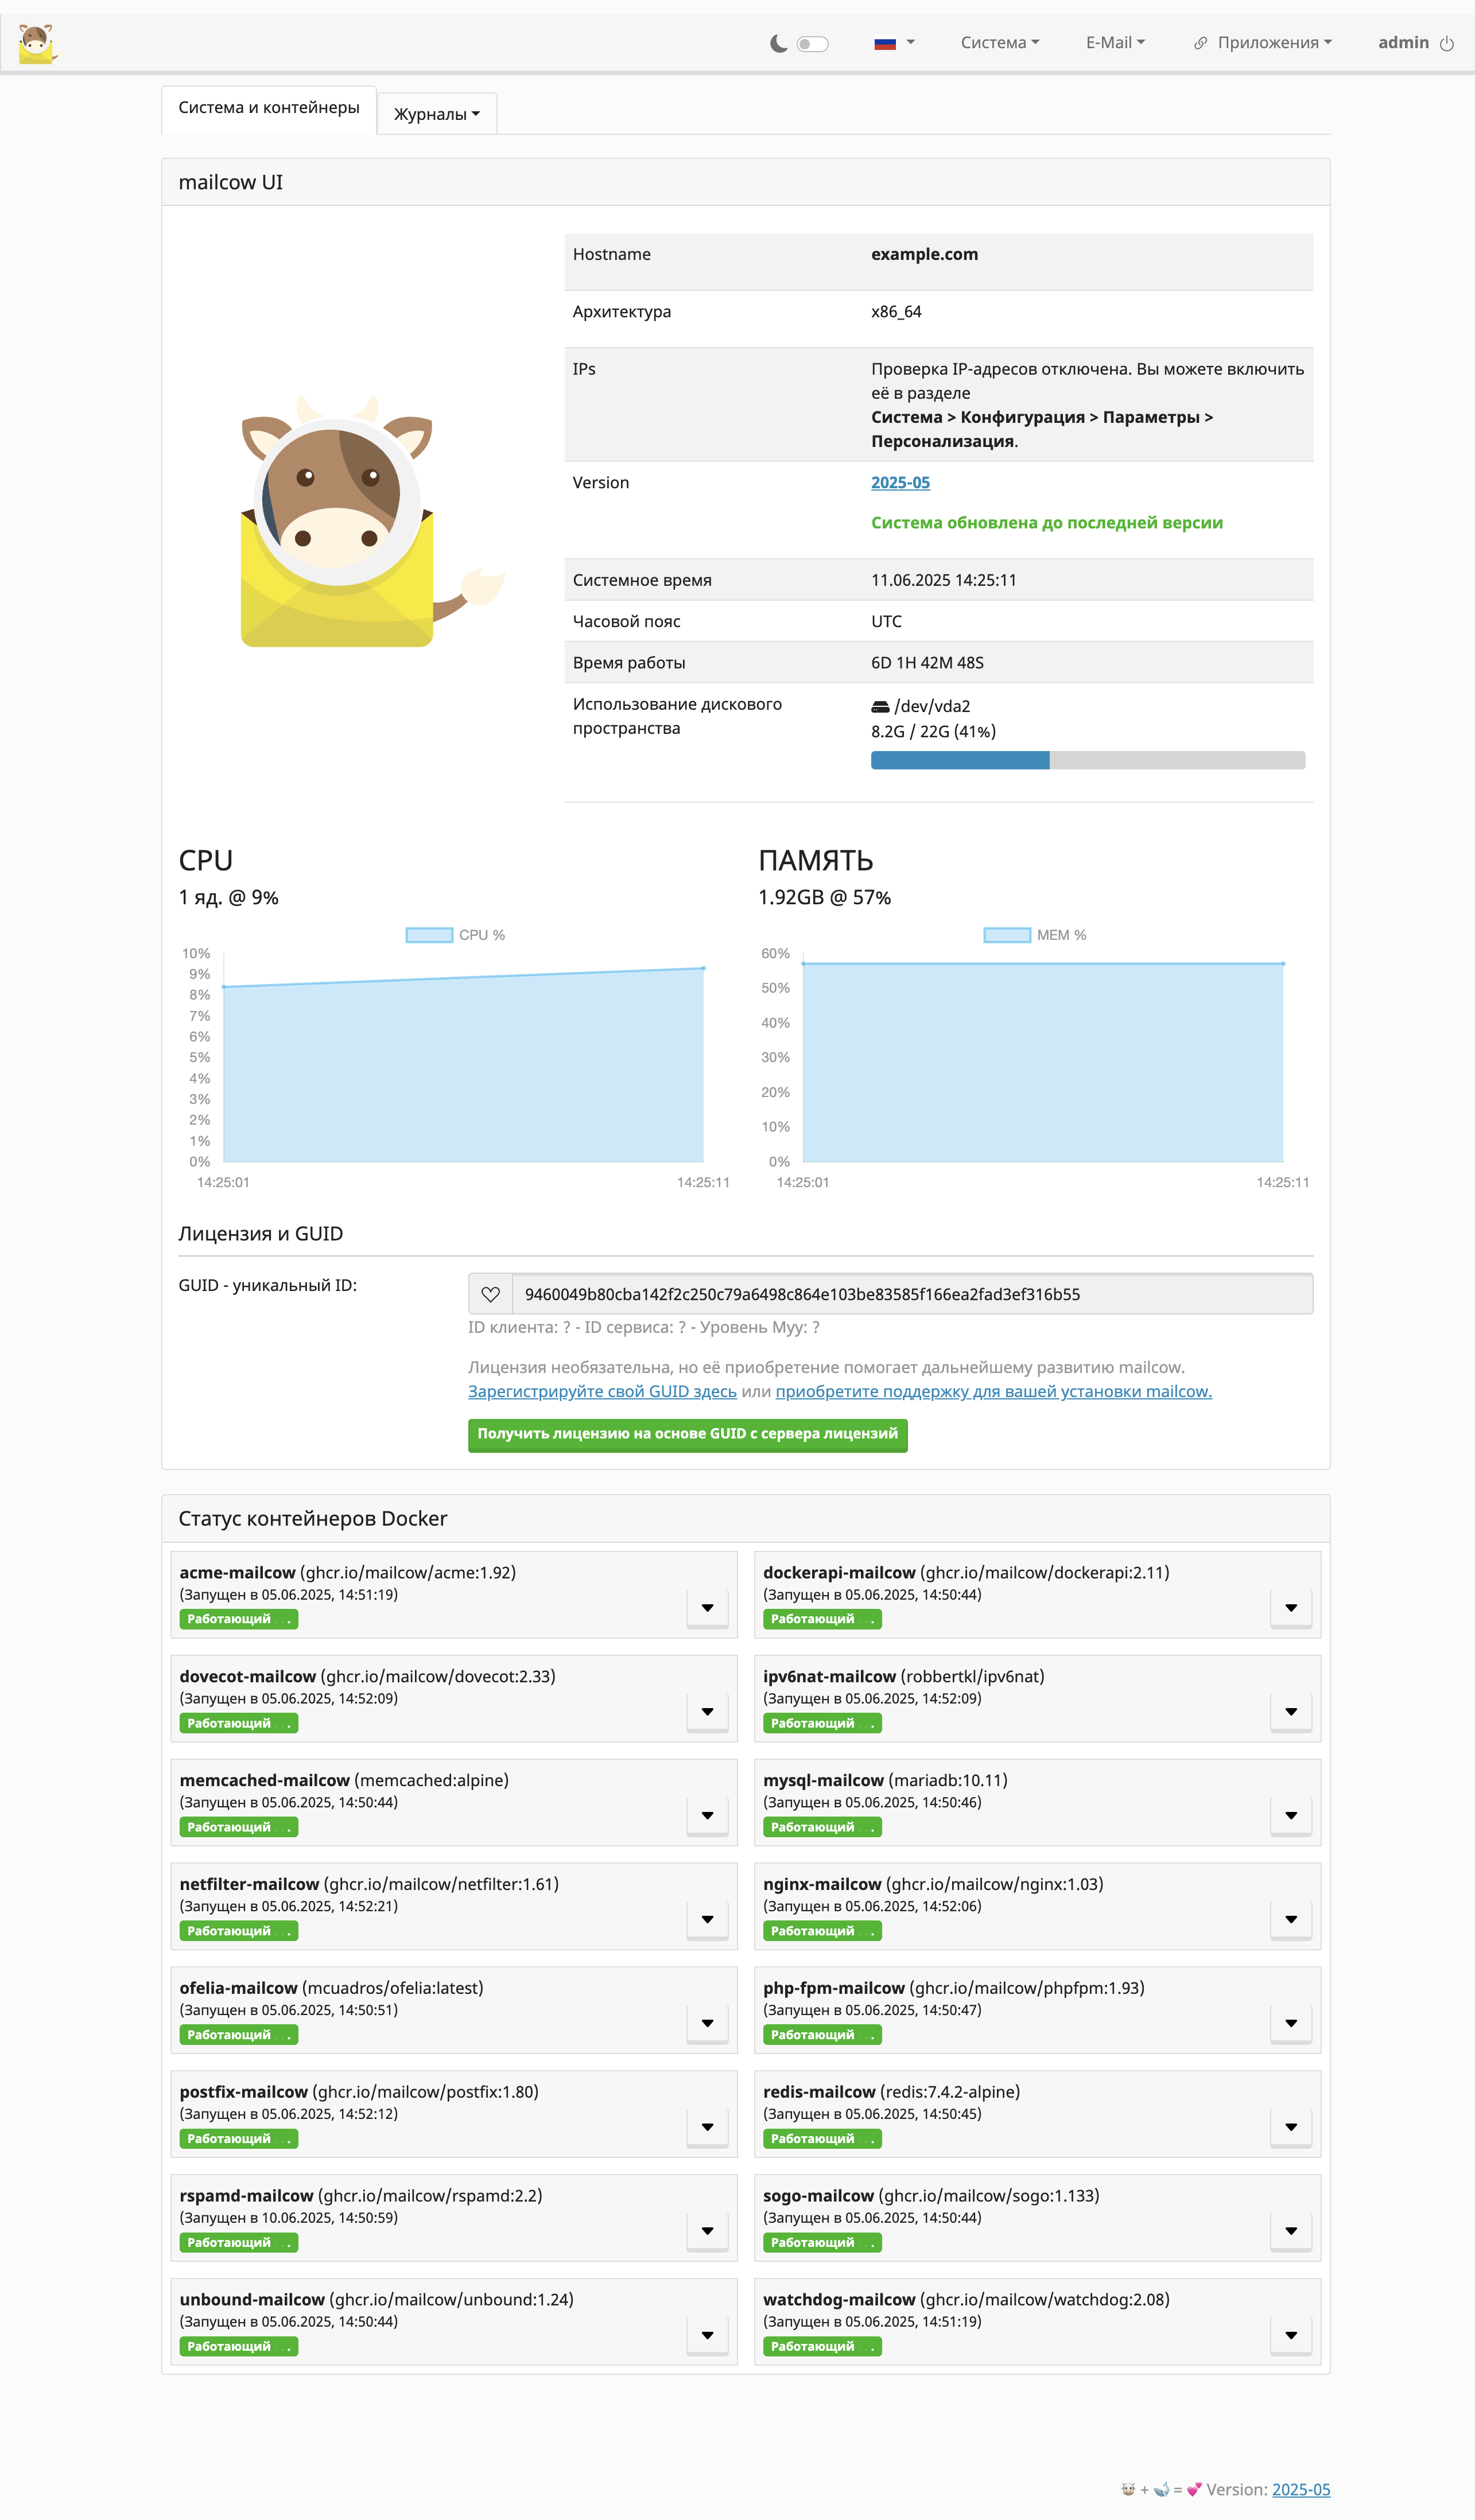Click the disk usage progress bar

coord(1088,760)
